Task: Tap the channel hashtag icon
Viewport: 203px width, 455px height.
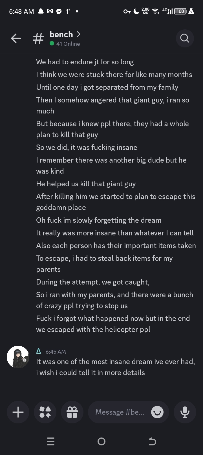Action: click(x=38, y=38)
